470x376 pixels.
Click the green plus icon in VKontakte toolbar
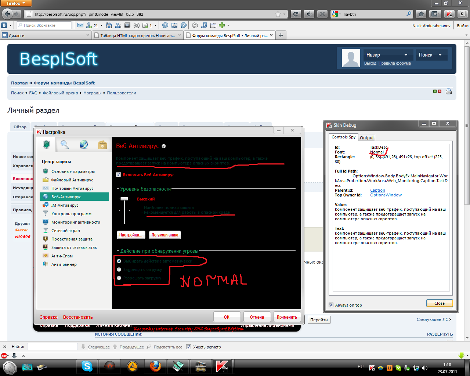click(222, 25)
